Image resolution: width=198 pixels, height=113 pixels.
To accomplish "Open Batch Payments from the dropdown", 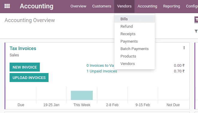I will click(134, 49).
